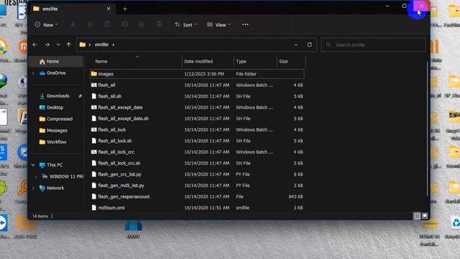Select flash_all.sh file
The width and height of the screenshot is (460, 259).
coord(196,96)
